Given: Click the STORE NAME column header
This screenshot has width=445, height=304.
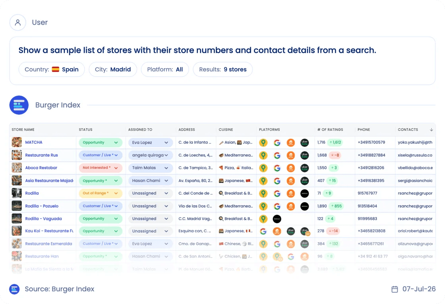Looking at the screenshot, I should click(23, 130).
